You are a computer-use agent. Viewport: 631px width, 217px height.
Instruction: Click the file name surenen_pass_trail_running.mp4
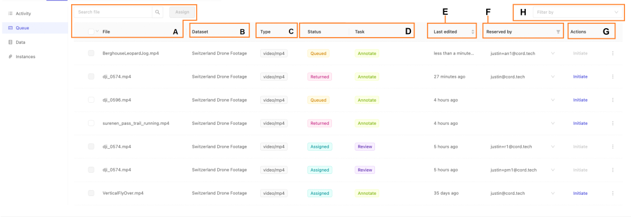coord(136,123)
